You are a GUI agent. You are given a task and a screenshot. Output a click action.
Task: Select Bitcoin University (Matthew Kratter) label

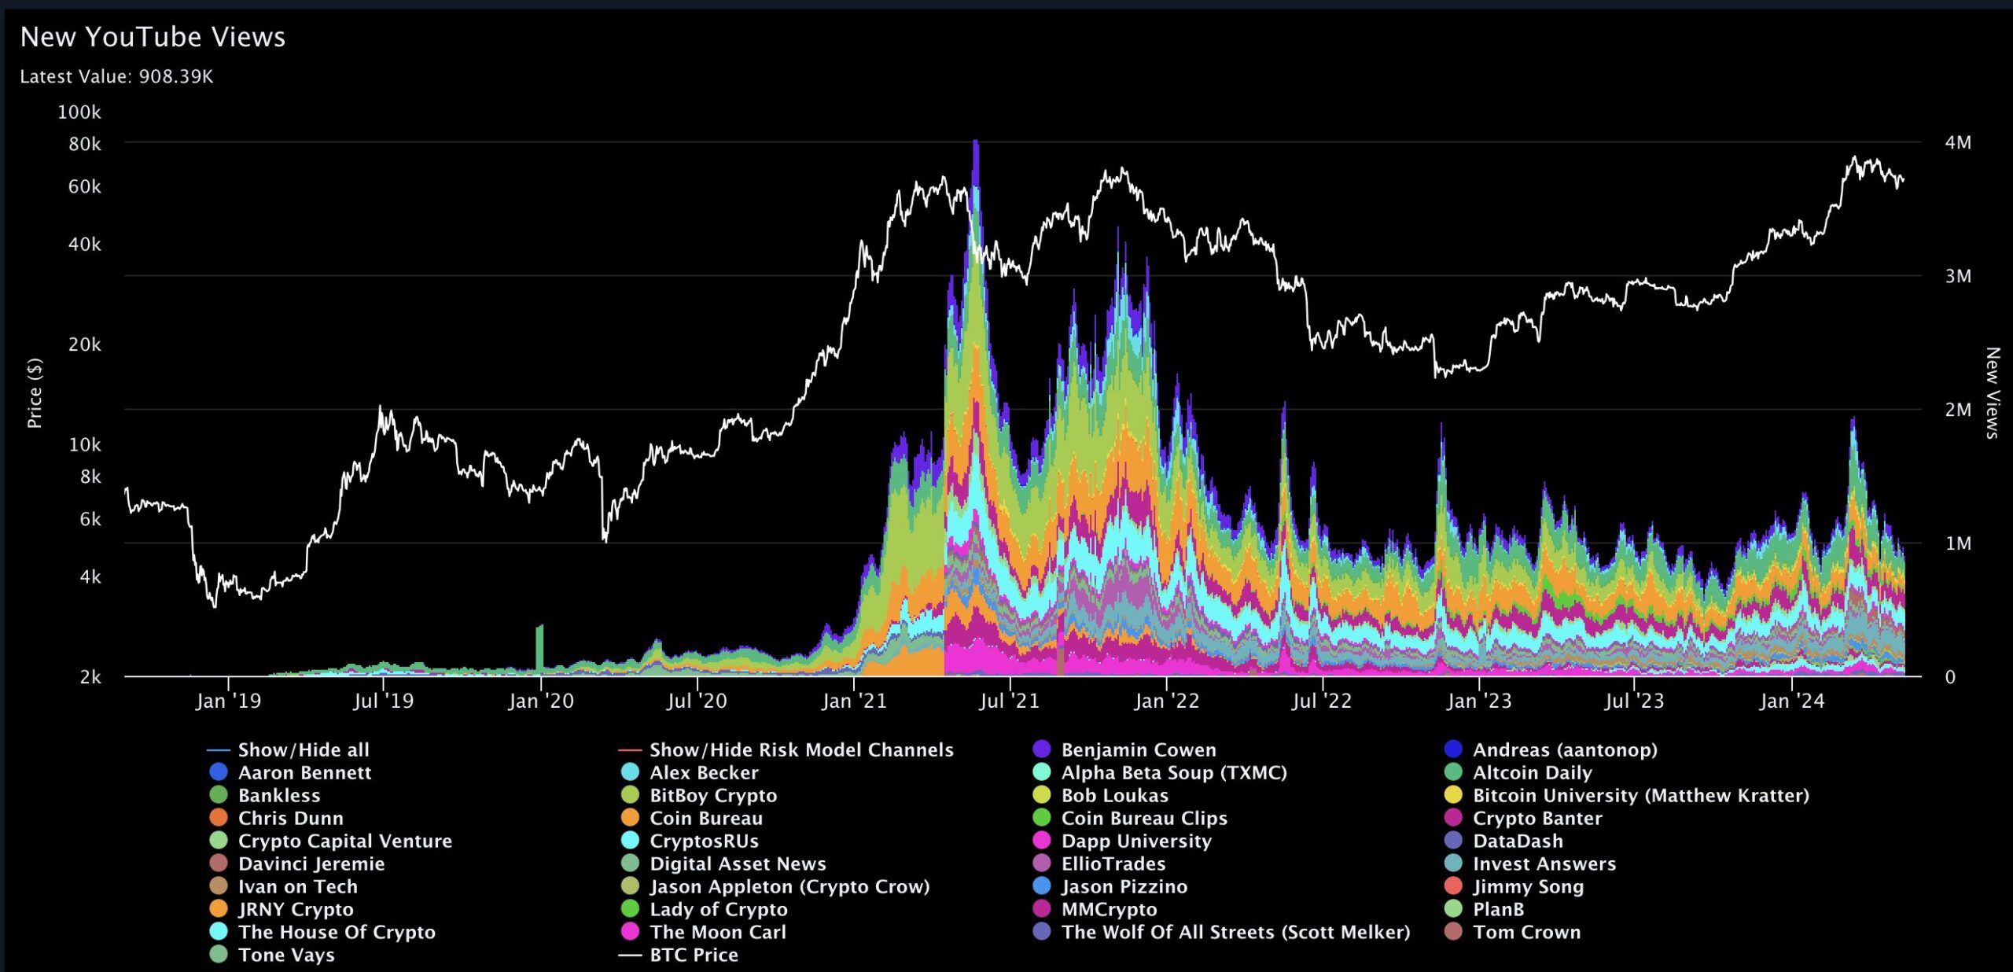coord(1640,795)
